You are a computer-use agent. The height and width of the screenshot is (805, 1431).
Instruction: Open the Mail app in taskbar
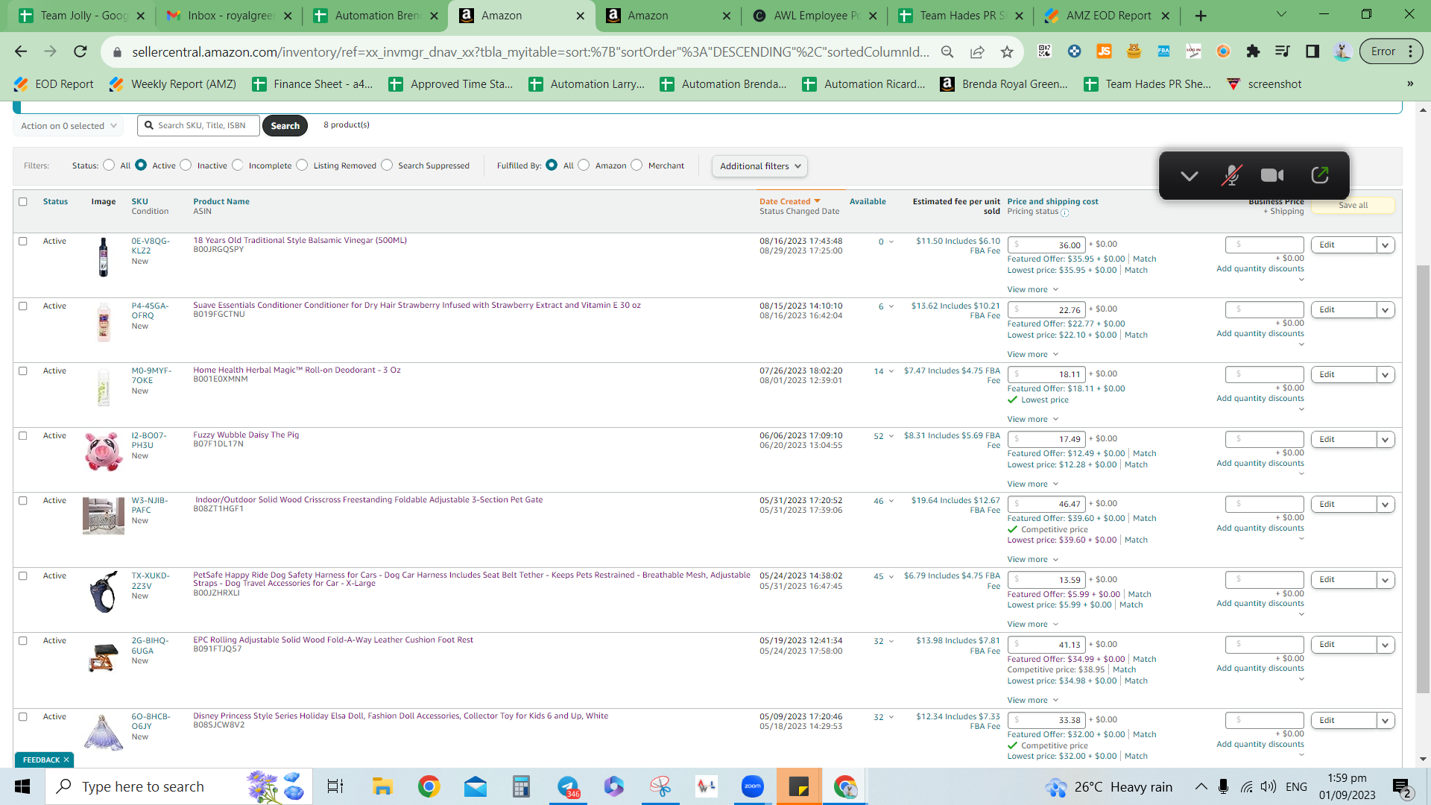[x=475, y=786]
